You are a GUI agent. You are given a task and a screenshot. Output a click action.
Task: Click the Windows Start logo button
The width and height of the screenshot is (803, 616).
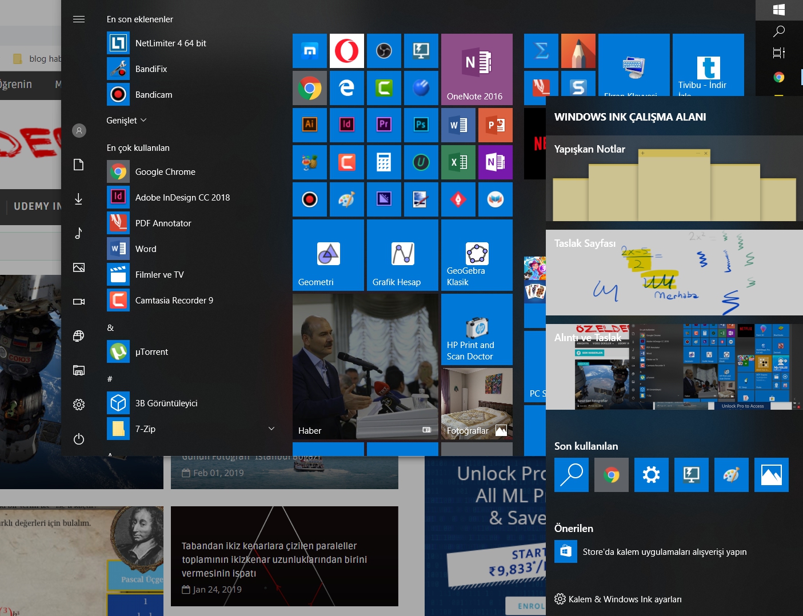pos(779,10)
